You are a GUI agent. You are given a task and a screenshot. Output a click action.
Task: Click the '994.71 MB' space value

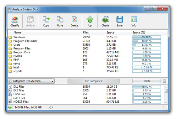point(113,102)
